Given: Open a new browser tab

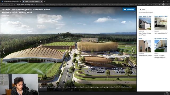Looking at the screenshot, I should (44, 1).
